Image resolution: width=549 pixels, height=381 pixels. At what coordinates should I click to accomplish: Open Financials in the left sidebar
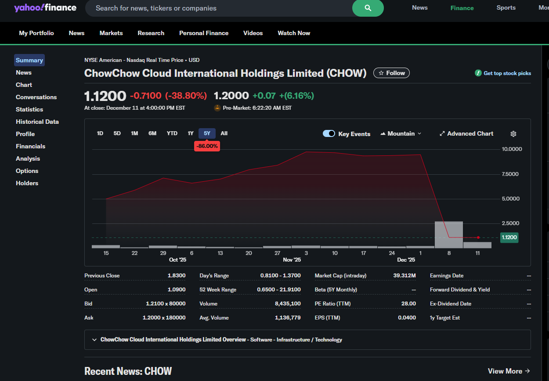click(x=31, y=147)
